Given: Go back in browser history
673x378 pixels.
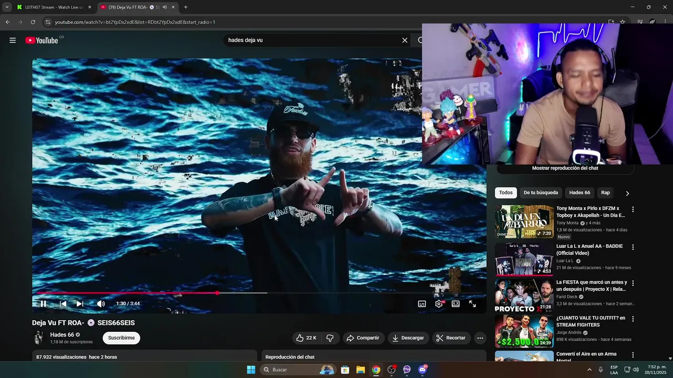Looking at the screenshot, I should [7, 22].
